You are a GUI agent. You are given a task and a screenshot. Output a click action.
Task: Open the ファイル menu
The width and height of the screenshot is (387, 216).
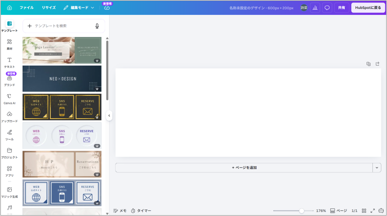click(27, 7)
